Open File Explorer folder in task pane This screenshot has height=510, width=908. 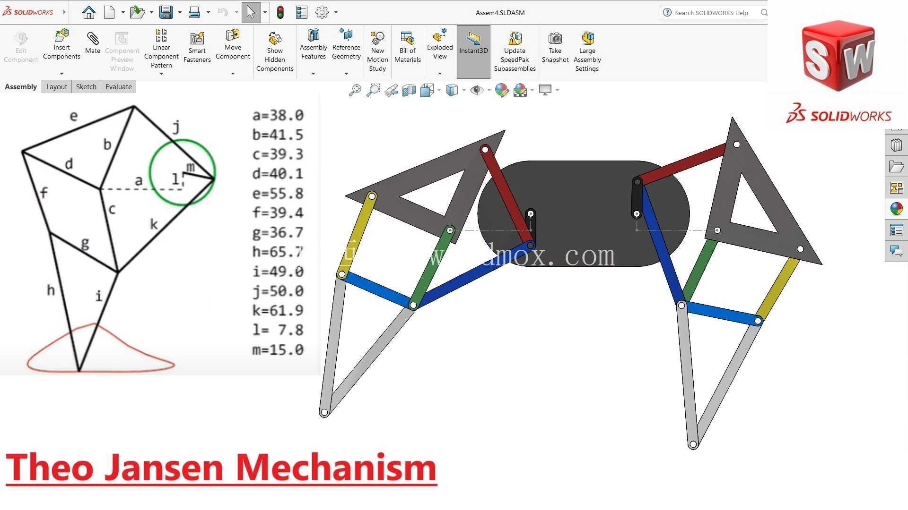pyautogui.click(x=896, y=166)
